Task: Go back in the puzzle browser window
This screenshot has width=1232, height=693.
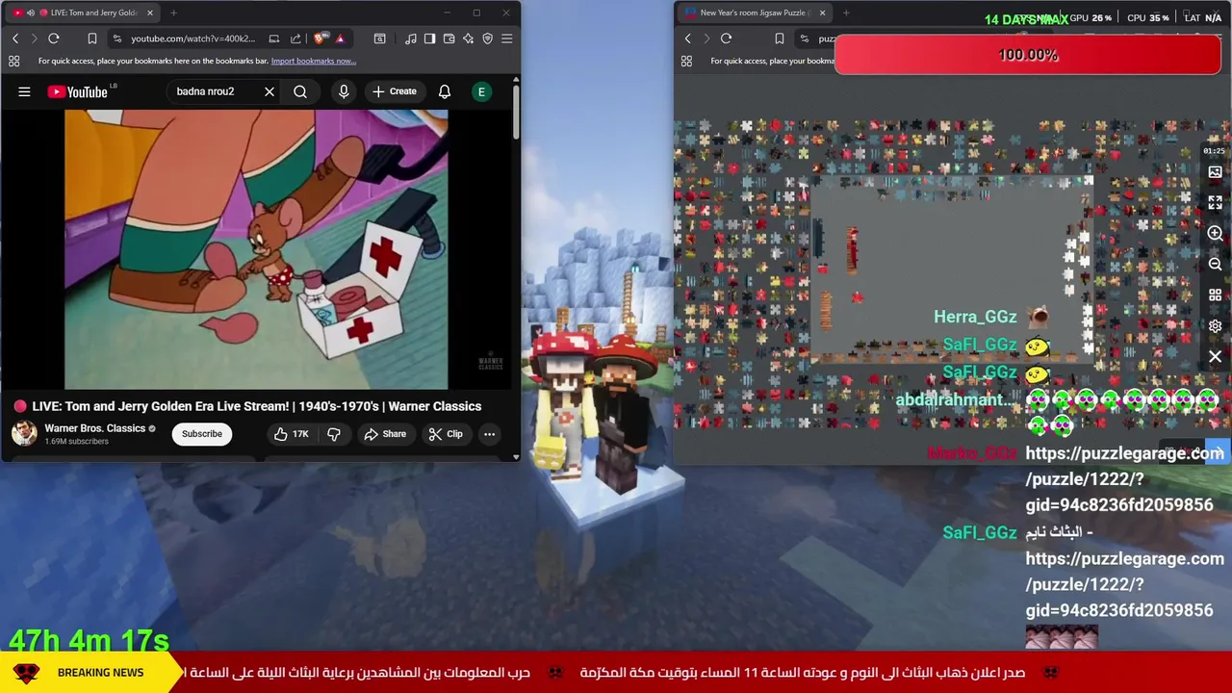Action: pyautogui.click(x=688, y=38)
